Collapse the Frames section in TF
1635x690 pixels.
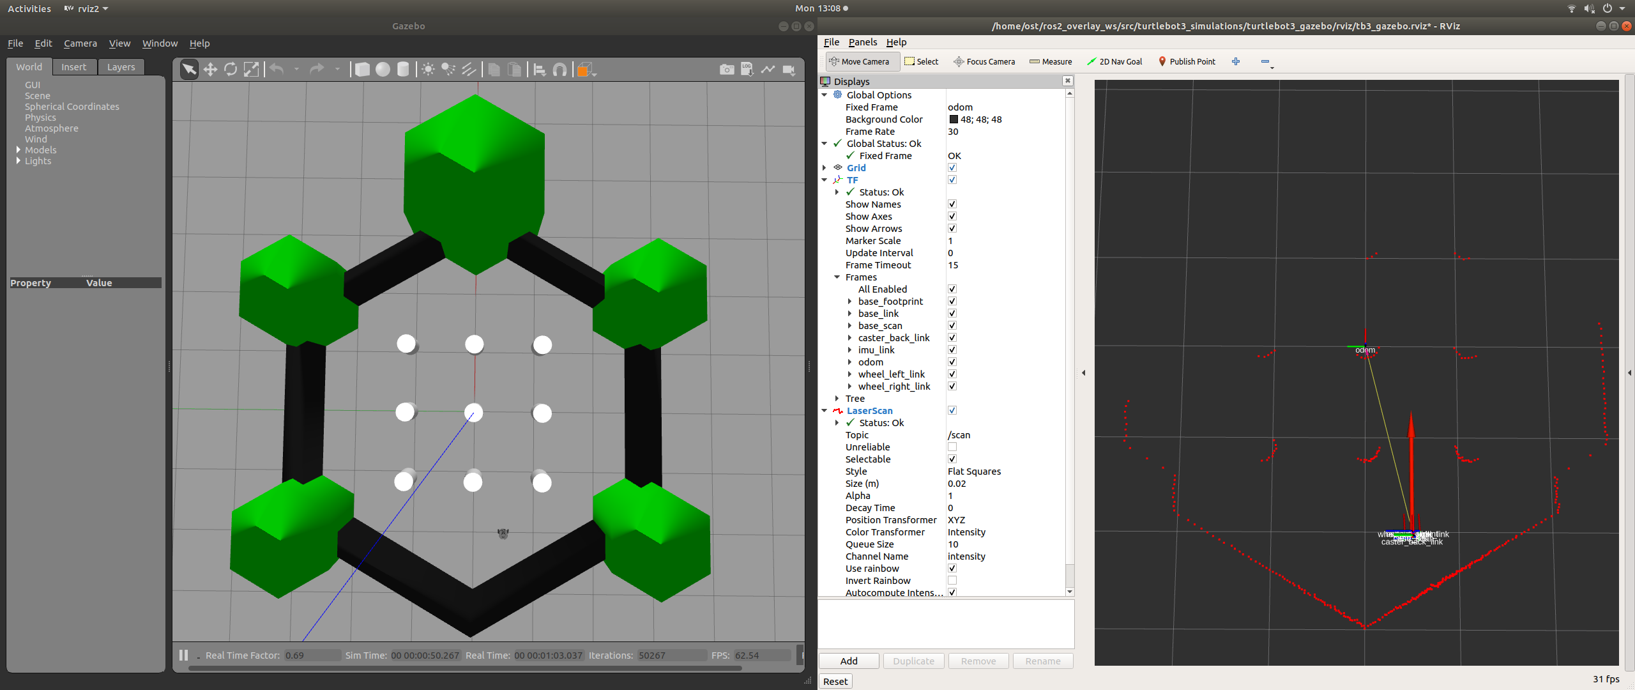(837, 277)
